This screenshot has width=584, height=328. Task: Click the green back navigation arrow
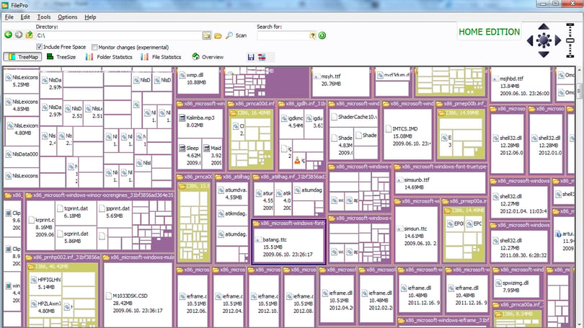[x=8, y=35]
